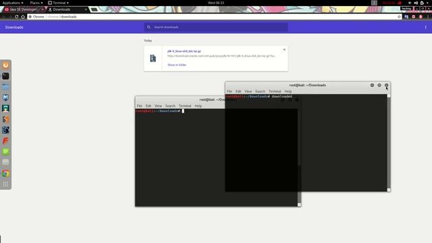Click the Search downloads field
This screenshot has height=243, width=432.
pyautogui.click(x=216, y=27)
